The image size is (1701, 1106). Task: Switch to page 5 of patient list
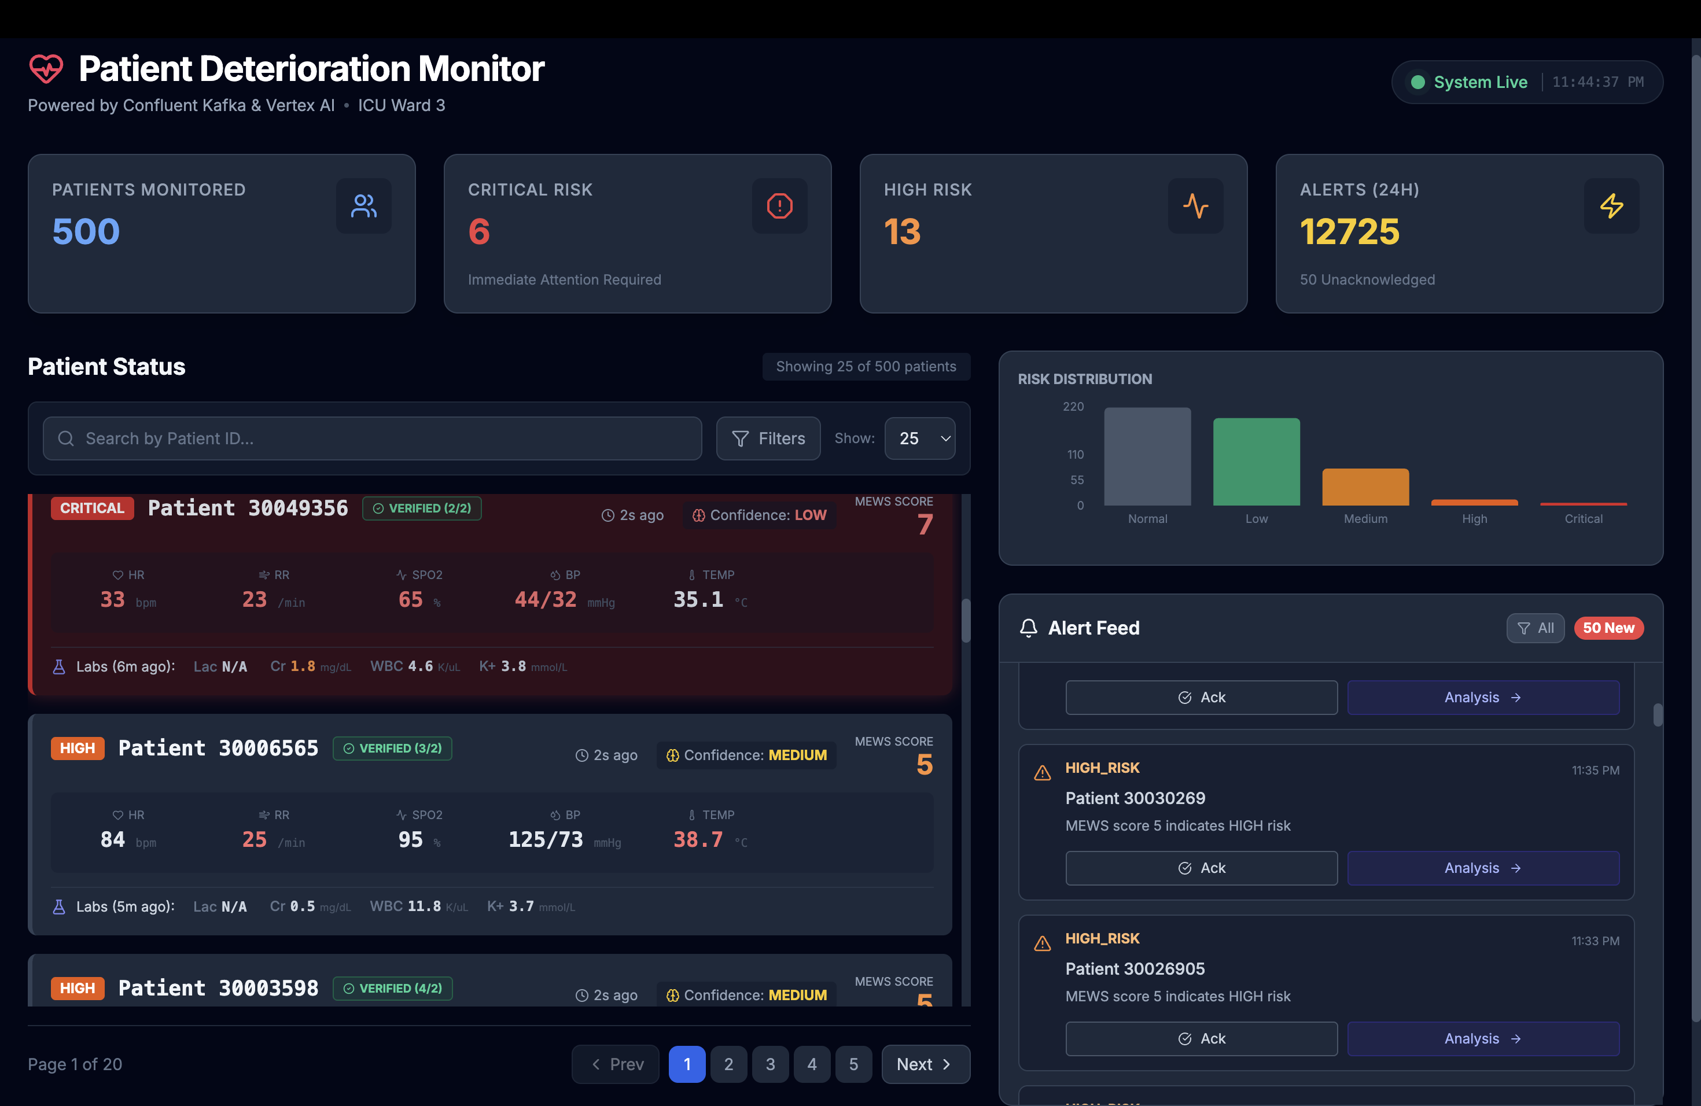point(853,1064)
